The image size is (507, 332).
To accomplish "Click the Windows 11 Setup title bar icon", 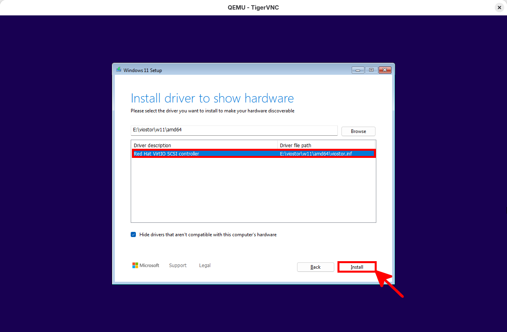I will click(118, 70).
